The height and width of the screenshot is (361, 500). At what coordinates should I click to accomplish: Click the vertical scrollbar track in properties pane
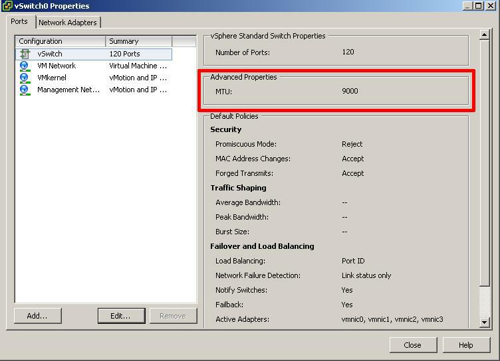click(x=484, y=301)
